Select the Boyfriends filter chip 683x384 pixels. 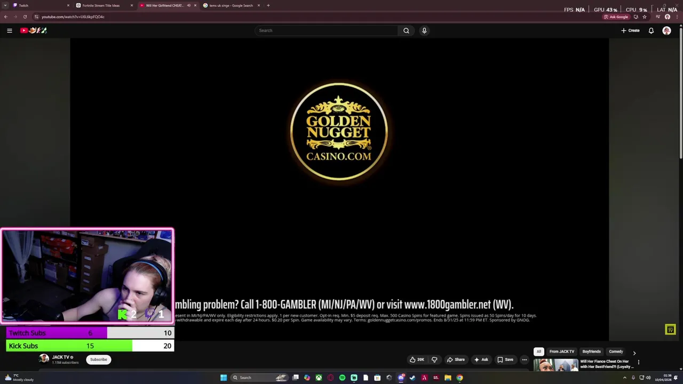coord(591,351)
